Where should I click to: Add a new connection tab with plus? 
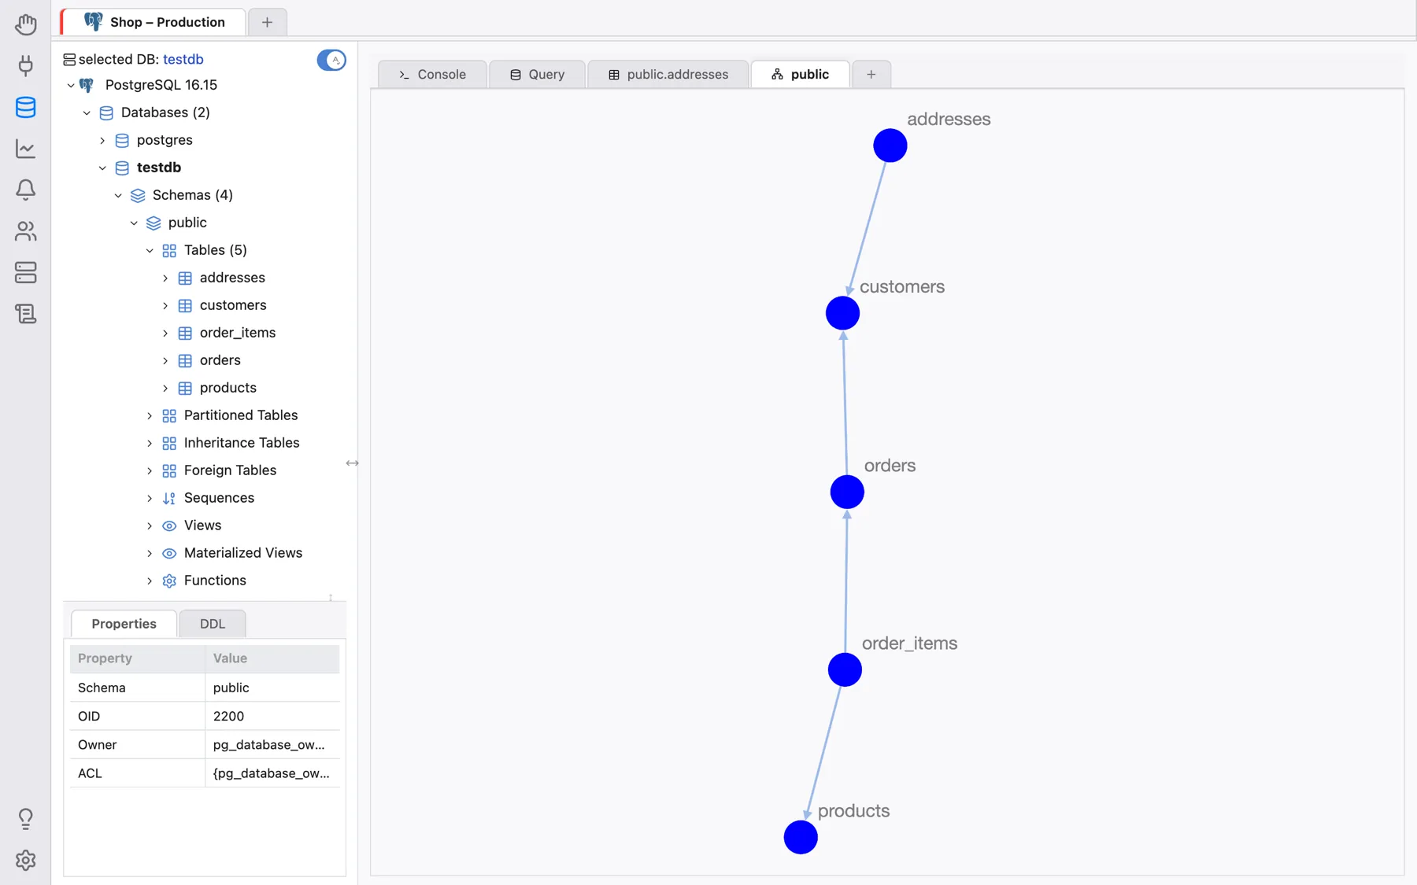267,22
